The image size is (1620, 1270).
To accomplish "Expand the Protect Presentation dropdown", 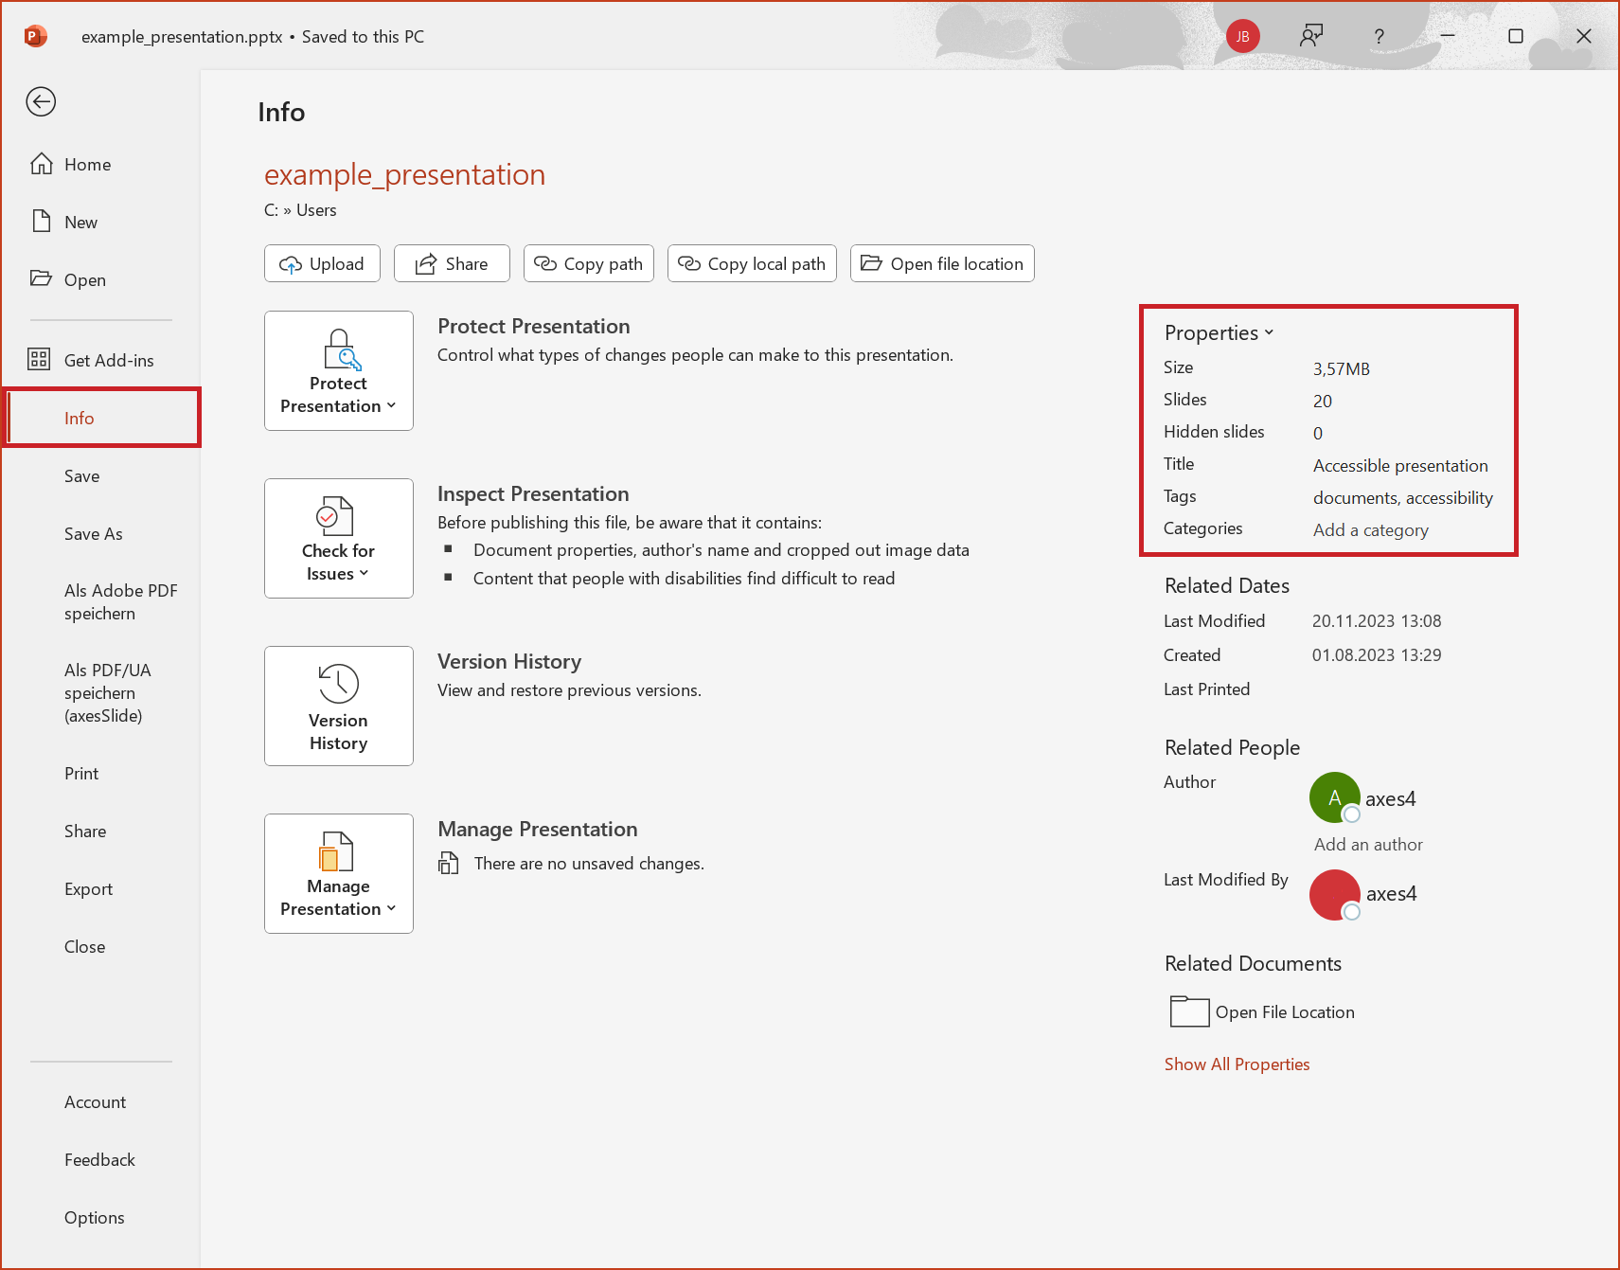I will tap(339, 371).
